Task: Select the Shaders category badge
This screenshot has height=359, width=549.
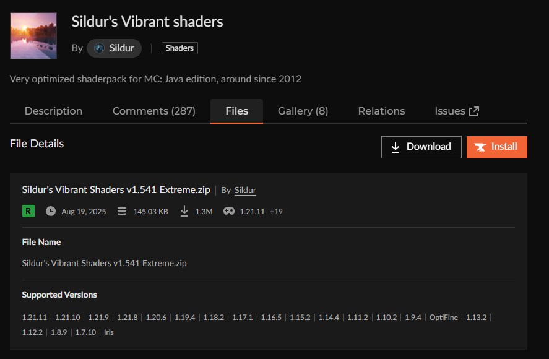Action: click(179, 48)
